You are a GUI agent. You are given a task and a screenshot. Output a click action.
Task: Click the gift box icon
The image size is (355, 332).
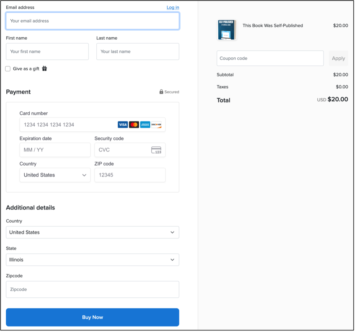click(x=45, y=68)
